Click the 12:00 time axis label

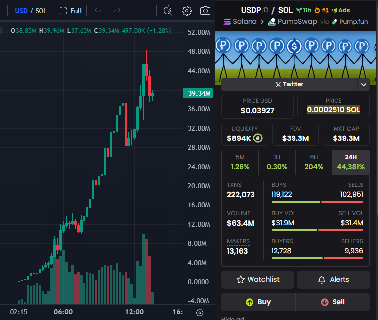pyautogui.click(x=134, y=312)
